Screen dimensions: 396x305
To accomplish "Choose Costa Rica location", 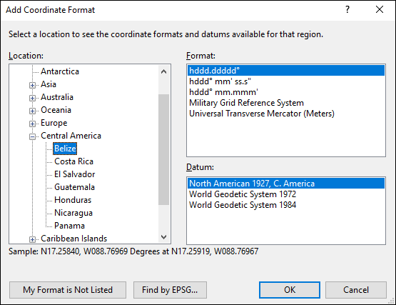I will 73,161.
